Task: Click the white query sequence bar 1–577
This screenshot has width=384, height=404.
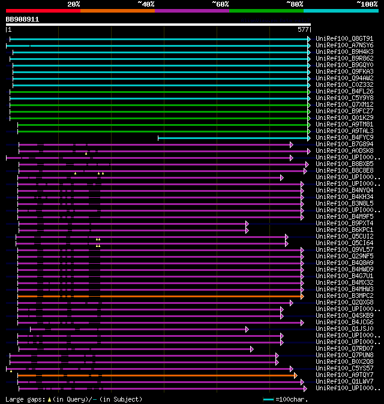Action: click(158, 25)
